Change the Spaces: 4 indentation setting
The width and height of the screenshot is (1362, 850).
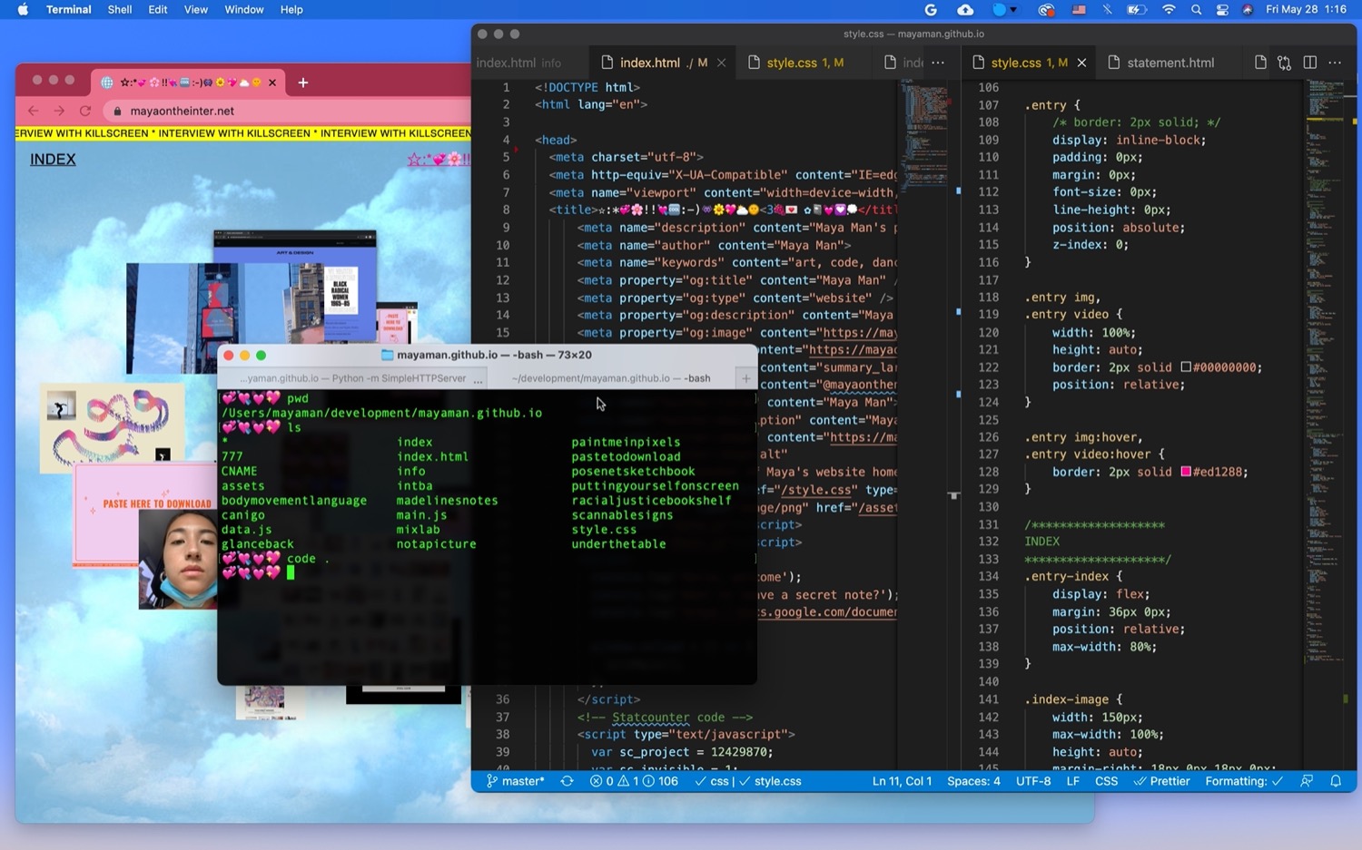(973, 781)
